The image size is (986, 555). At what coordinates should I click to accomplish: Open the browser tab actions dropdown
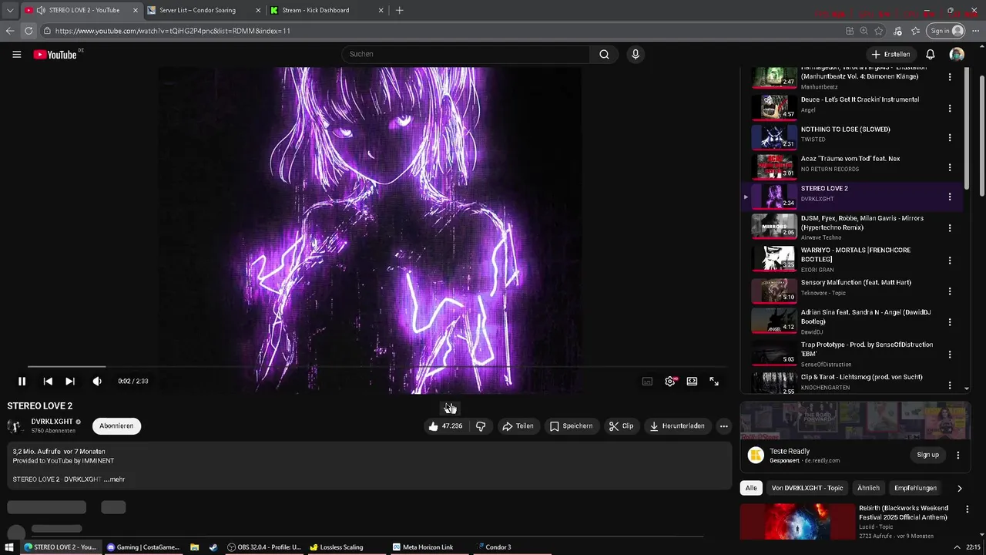coord(9,10)
